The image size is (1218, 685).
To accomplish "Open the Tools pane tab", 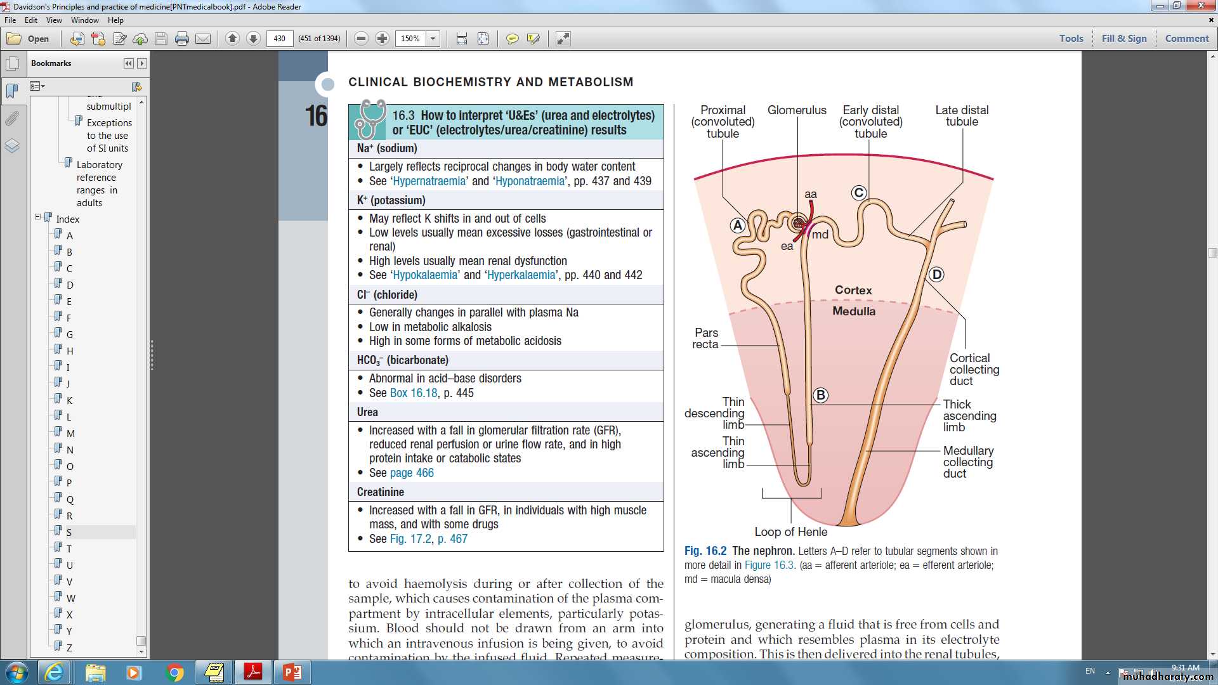I will (1071, 38).
